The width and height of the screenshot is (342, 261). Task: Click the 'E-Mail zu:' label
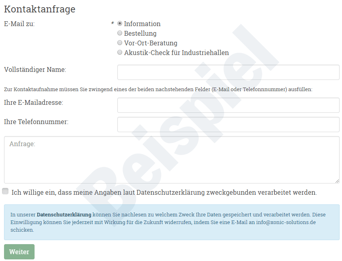pos(19,24)
